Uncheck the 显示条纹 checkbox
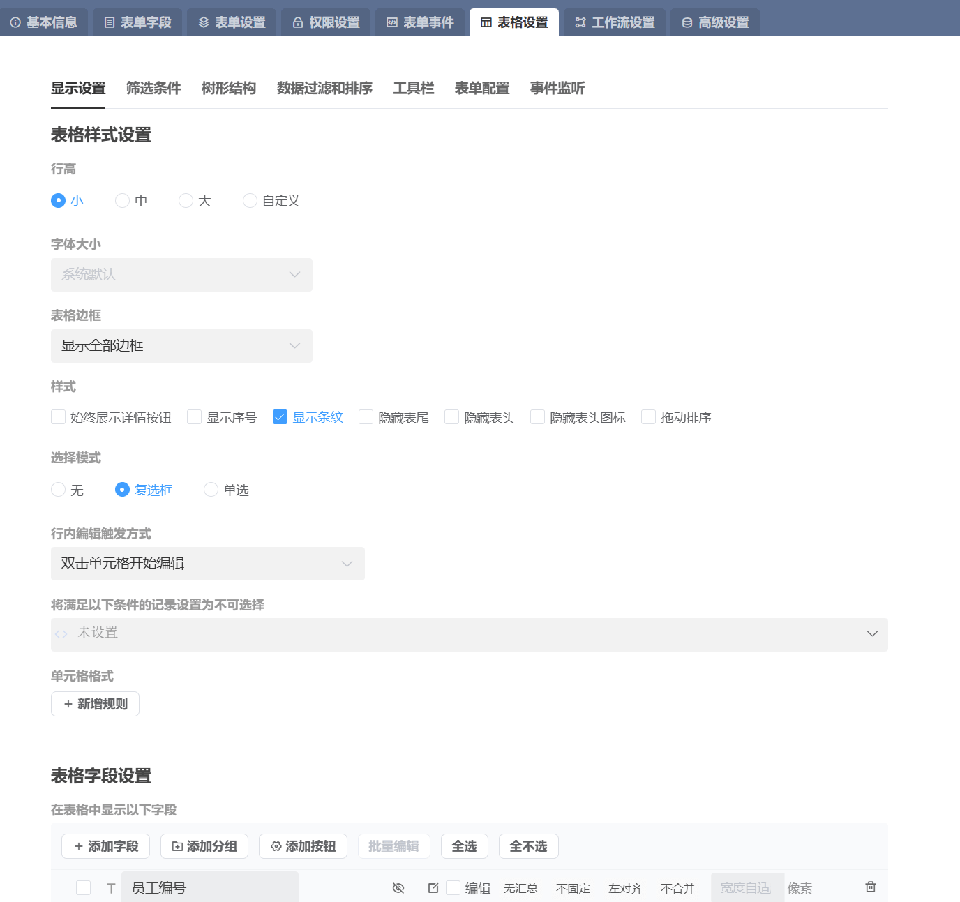The height and width of the screenshot is (902, 960). point(280,417)
